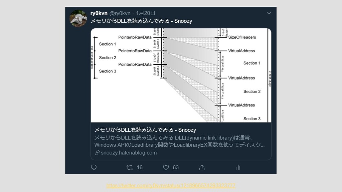Viewport: 342px width, 192px height.
Task: Click the retweet count 16
Action: 140,167
